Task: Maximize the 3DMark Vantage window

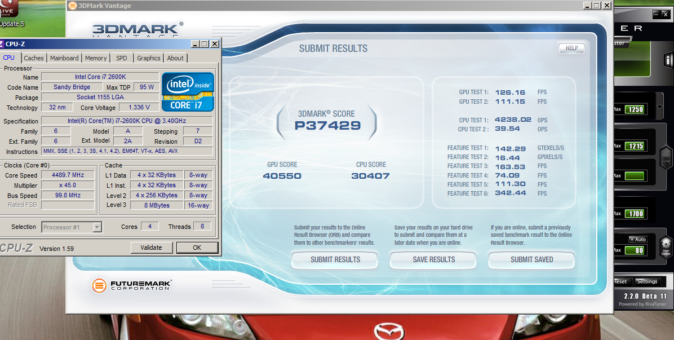Action: tap(597, 6)
